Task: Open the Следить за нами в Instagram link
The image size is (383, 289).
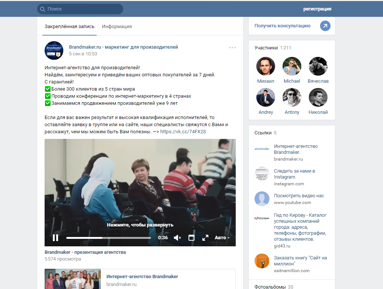Action: pos(294,174)
